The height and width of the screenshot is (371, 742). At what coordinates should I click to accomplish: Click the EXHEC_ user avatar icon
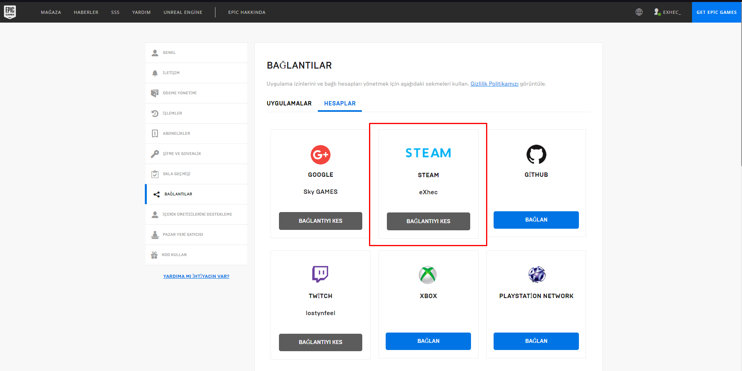[657, 12]
